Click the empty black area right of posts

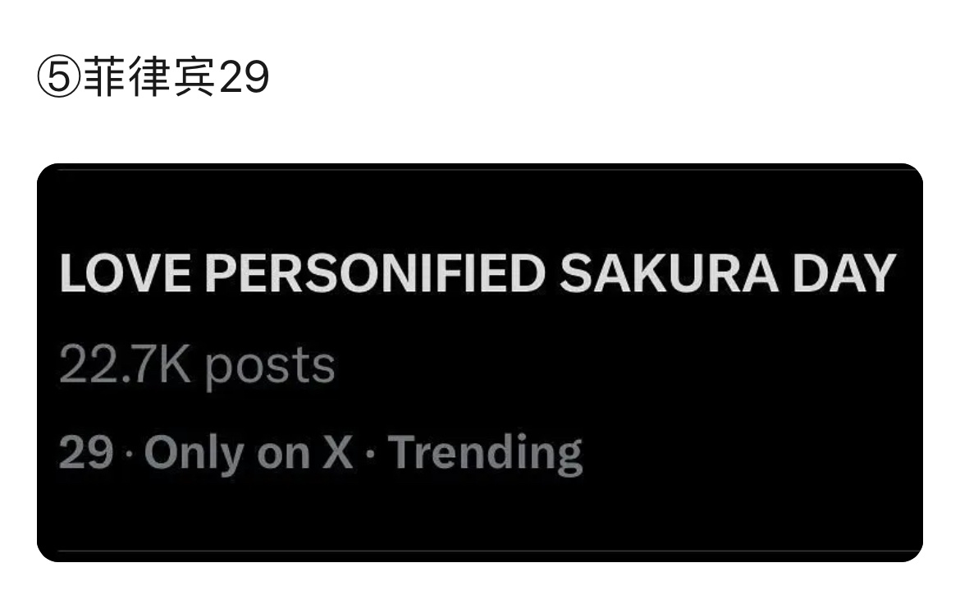[624, 366]
